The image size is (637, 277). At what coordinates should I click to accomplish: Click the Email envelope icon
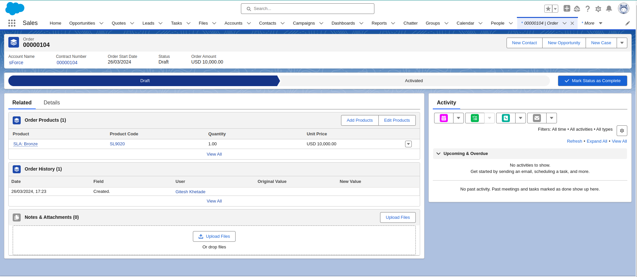(x=537, y=118)
